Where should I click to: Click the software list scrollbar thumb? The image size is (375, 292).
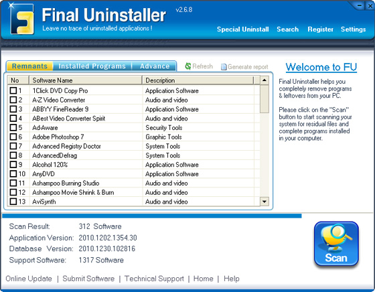click(265, 98)
